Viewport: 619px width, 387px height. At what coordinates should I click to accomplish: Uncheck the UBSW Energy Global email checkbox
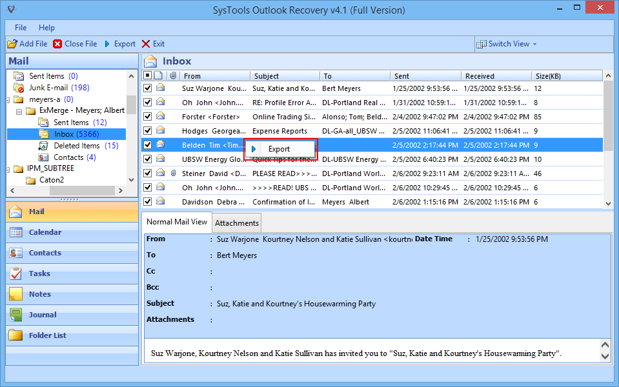point(148,159)
